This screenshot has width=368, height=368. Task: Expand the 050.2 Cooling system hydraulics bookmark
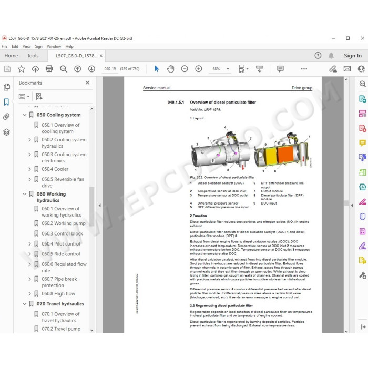(29, 140)
